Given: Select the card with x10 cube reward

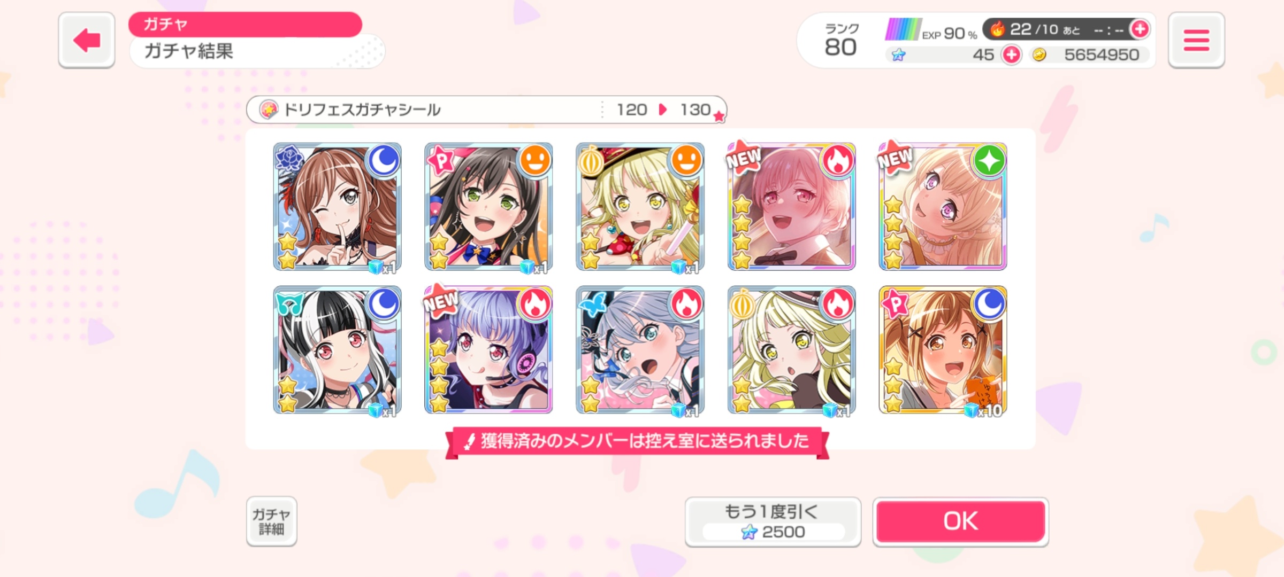Looking at the screenshot, I should [x=943, y=349].
